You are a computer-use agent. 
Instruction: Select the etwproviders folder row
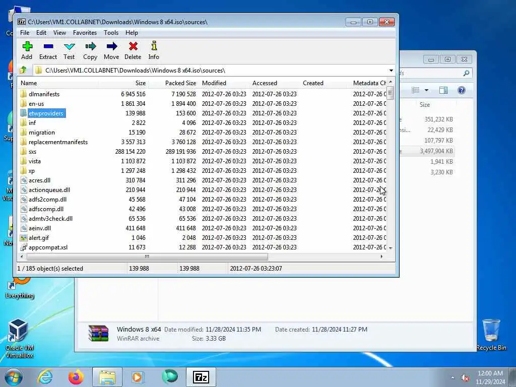pyautogui.click(x=203, y=113)
